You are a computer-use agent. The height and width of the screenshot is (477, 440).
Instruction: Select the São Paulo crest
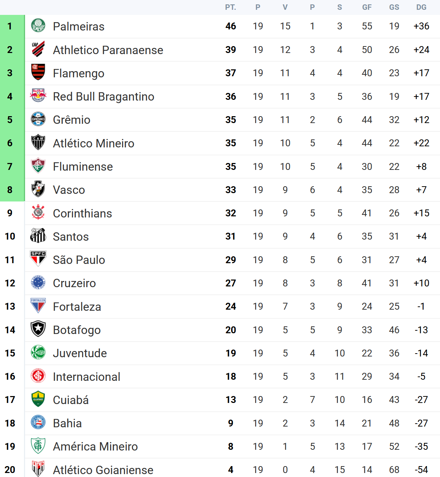[x=38, y=260]
